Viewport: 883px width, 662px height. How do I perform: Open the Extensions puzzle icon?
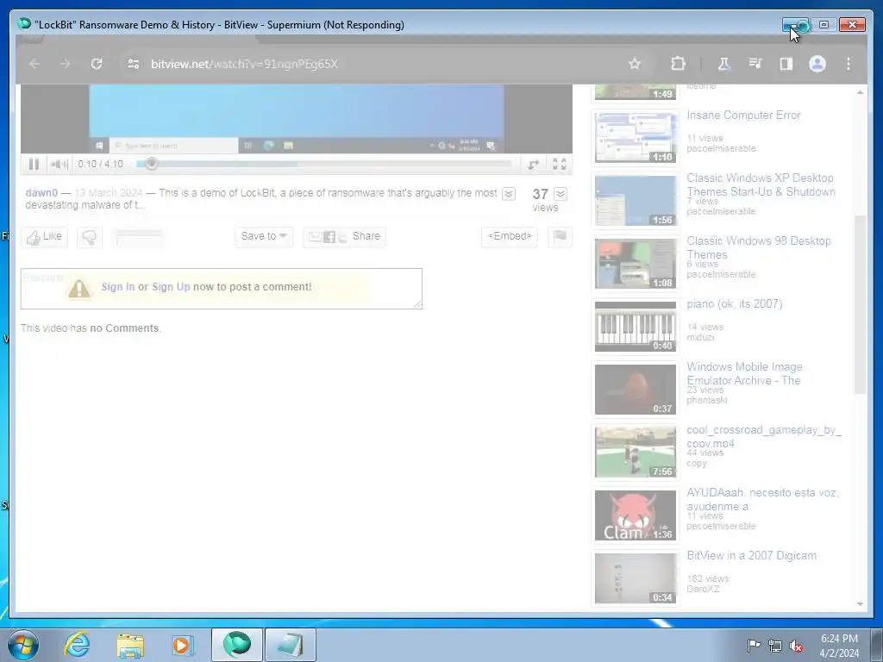point(678,64)
